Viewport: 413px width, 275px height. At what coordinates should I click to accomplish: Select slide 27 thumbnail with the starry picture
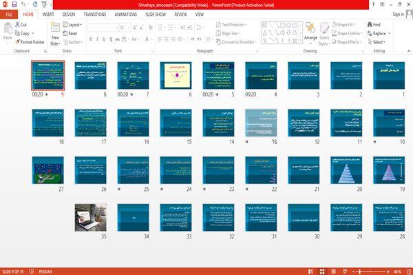(x=48, y=170)
